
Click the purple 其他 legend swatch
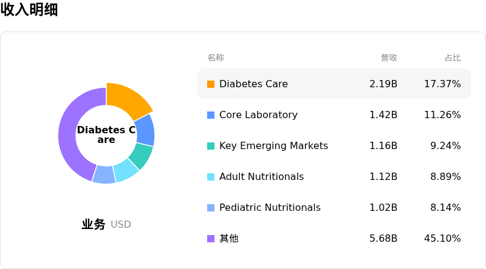point(211,239)
